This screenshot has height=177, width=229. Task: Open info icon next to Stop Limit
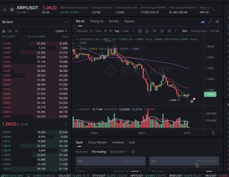click(x=133, y=152)
